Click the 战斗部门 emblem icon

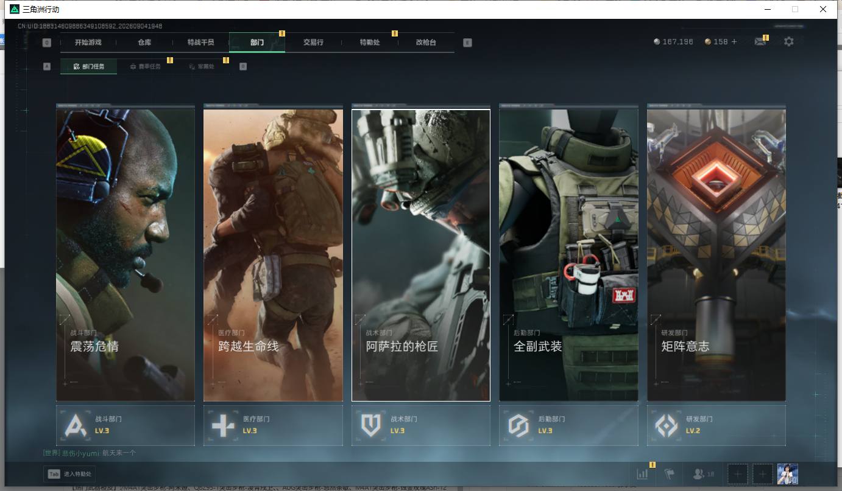point(76,426)
